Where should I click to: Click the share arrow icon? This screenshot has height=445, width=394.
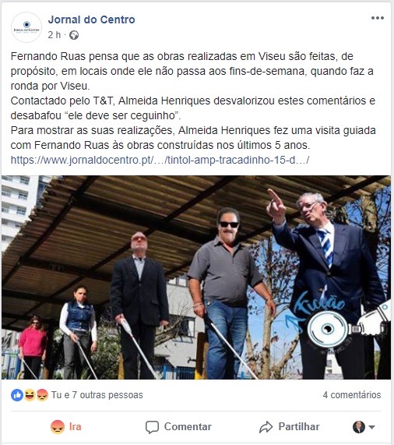266,427
